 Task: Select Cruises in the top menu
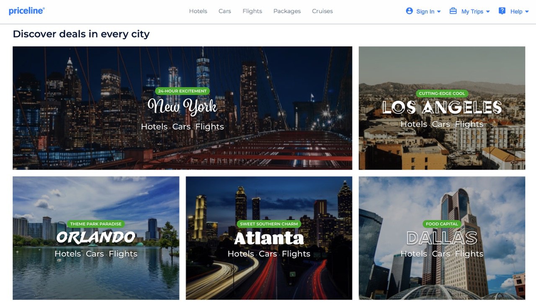(322, 11)
